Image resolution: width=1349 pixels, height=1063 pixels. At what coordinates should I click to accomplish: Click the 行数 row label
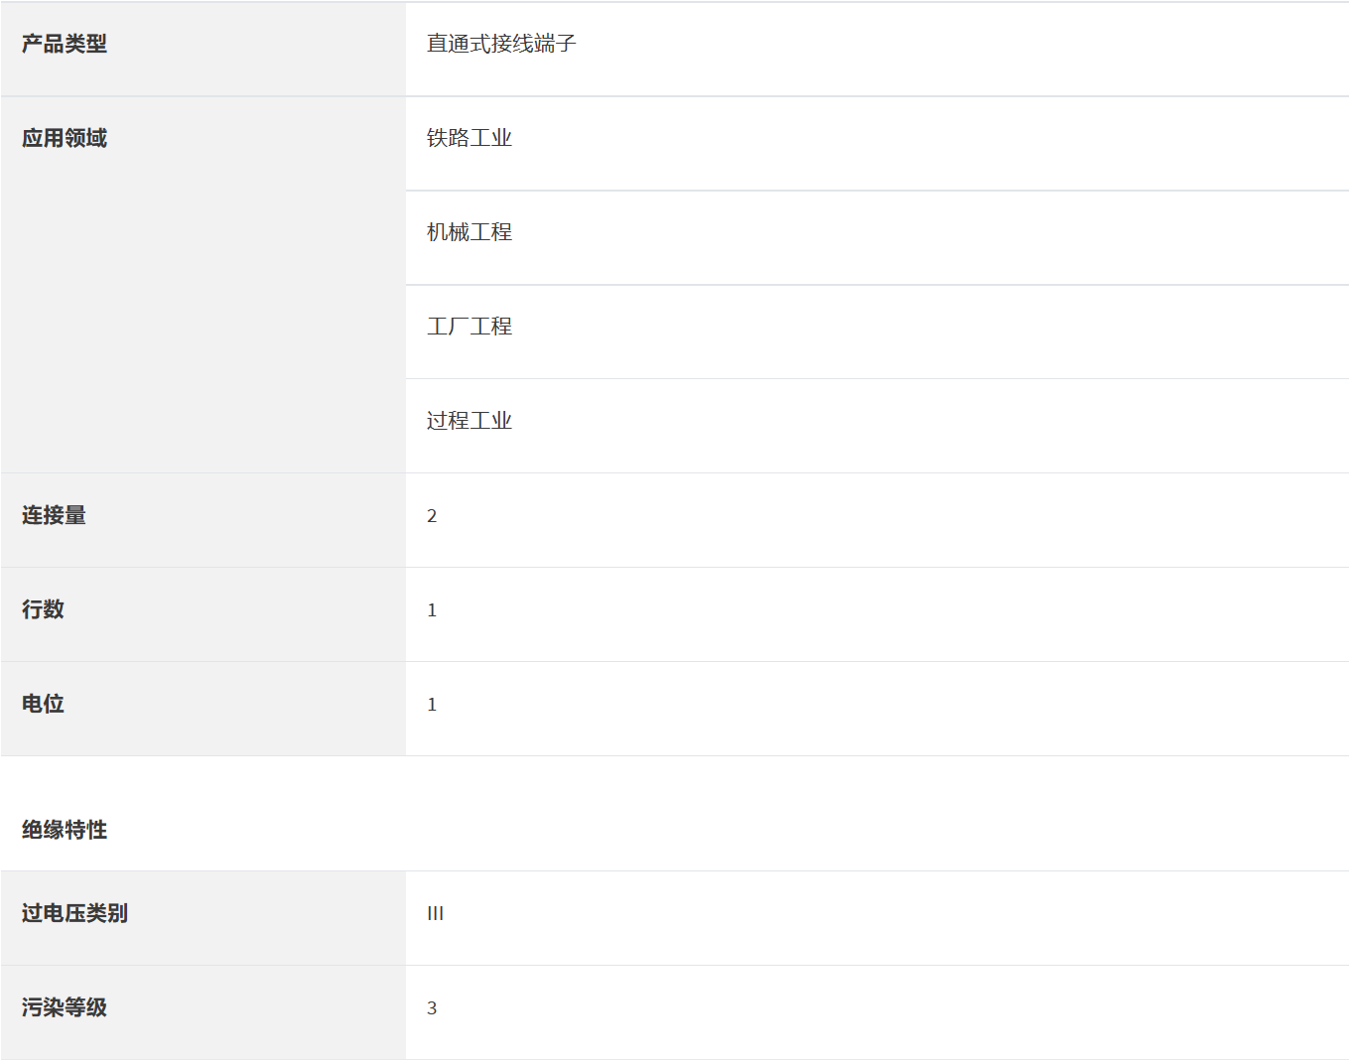(x=43, y=609)
